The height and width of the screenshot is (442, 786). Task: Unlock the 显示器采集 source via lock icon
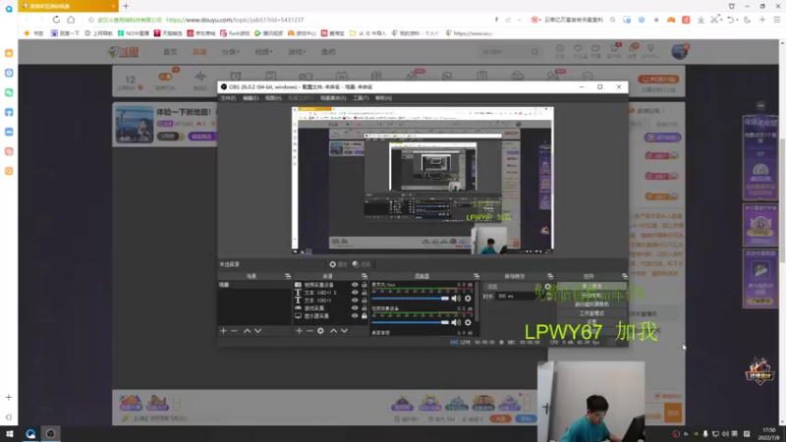[364, 316]
